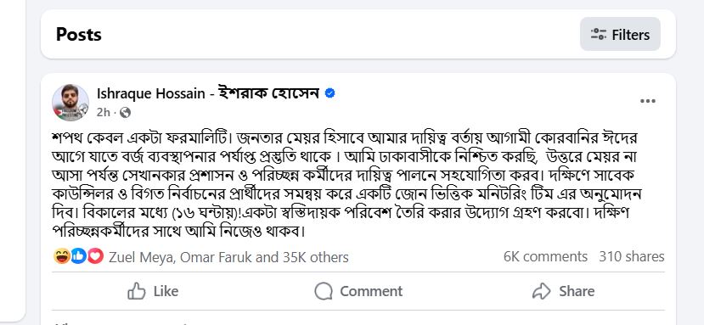
Task: Click the blue thumbs-up reaction icon
Action: point(78,256)
